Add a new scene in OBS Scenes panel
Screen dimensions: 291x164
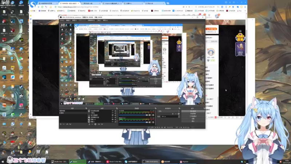tap(61, 124)
